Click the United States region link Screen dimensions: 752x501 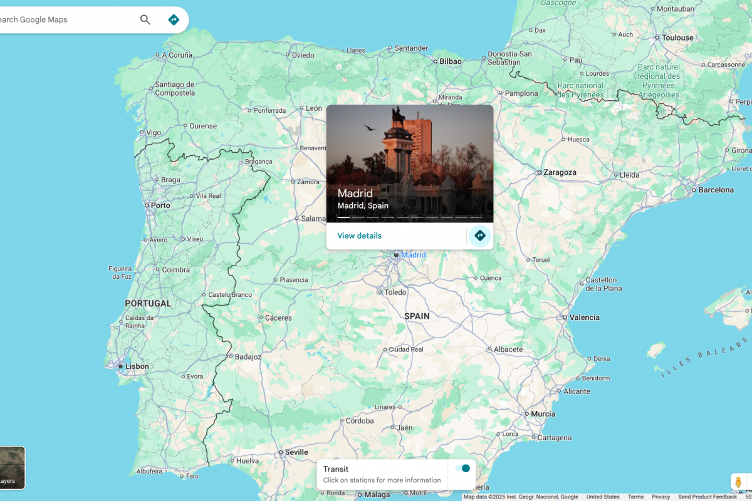[603, 497]
